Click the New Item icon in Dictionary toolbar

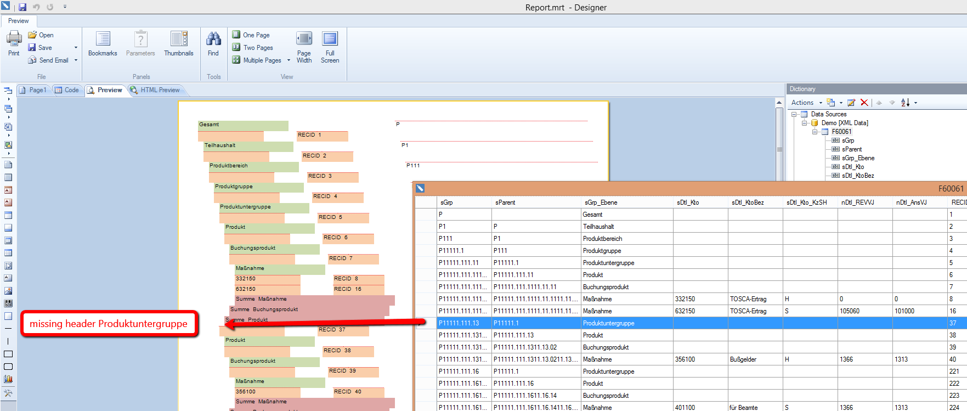point(831,103)
